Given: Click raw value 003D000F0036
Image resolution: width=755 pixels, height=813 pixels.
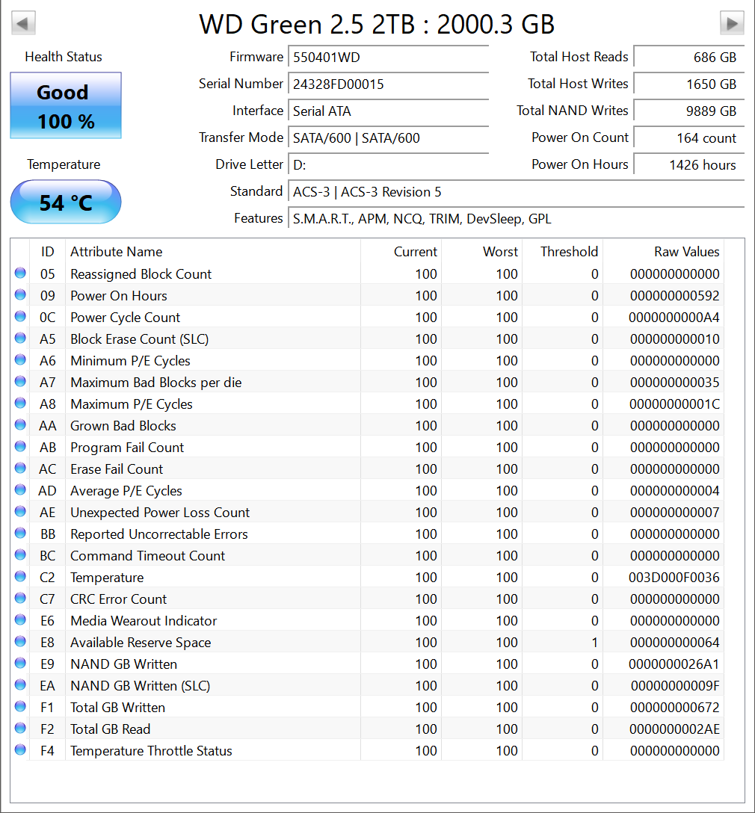Looking at the screenshot, I should click(674, 578).
